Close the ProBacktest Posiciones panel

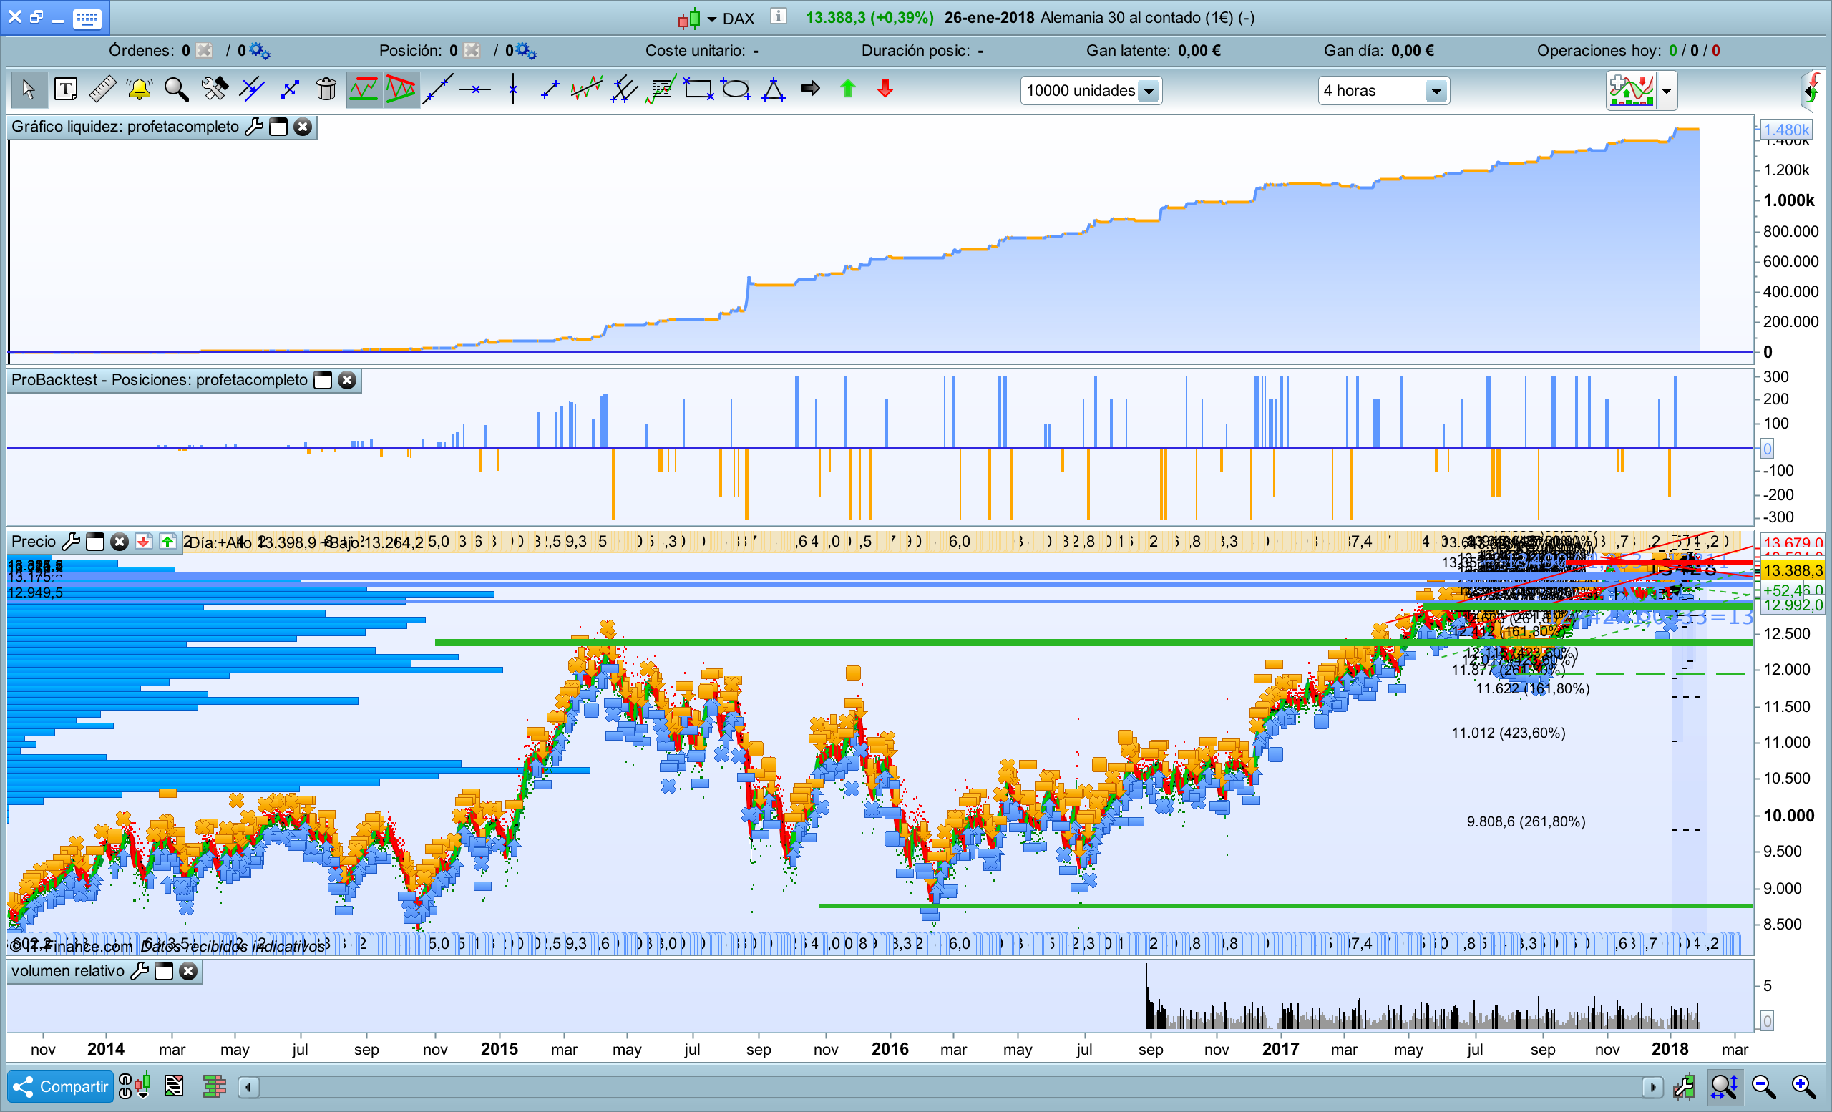coord(347,381)
